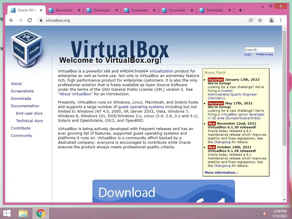Click the muted volume icon in tray

point(265,214)
